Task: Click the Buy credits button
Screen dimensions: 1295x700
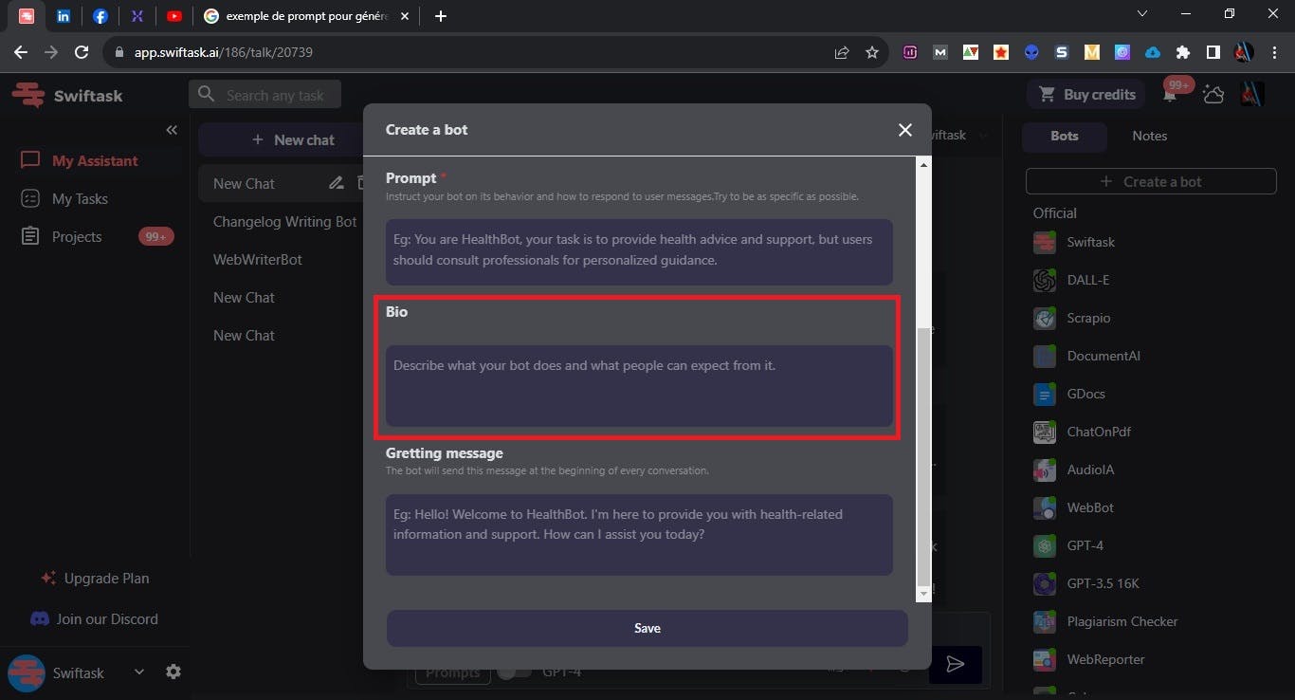Action: (x=1086, y=95)
